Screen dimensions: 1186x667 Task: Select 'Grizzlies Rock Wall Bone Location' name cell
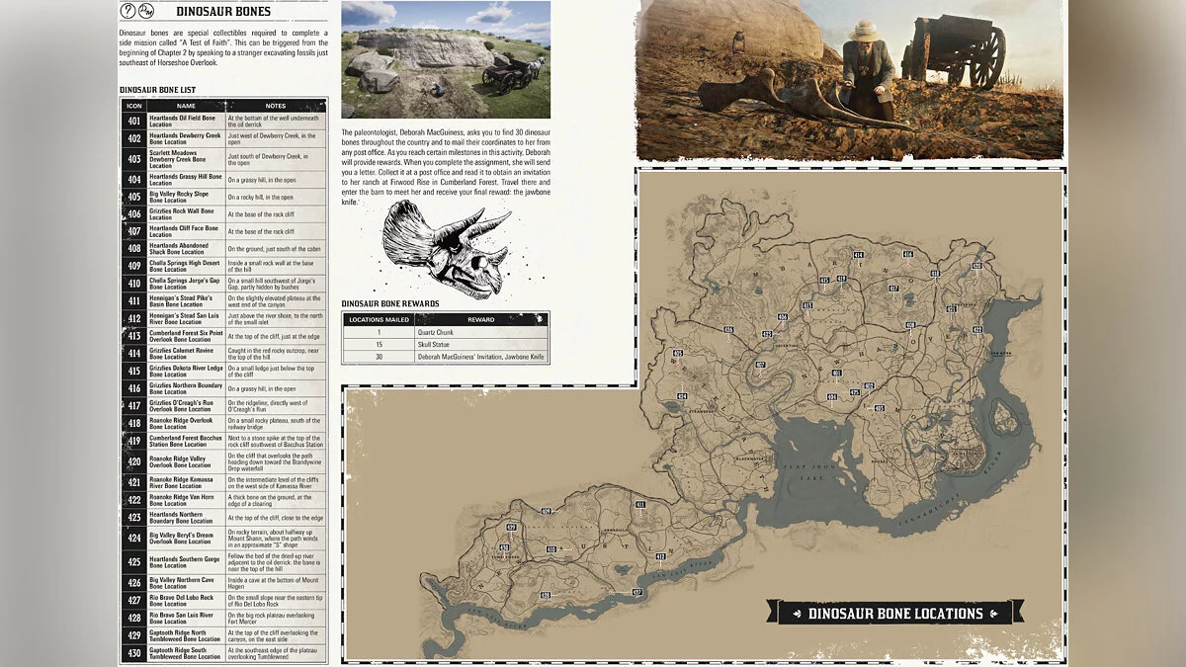coord(186,214)
